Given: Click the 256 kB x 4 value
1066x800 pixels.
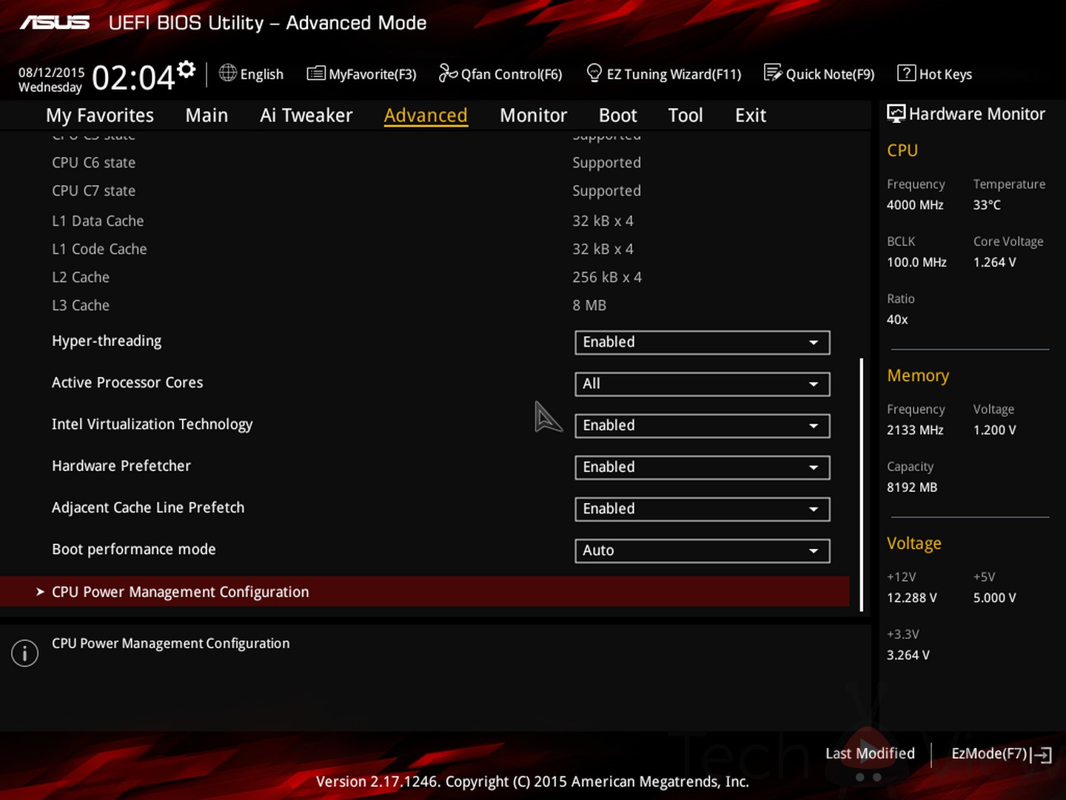Looking at the screenshot, I should coord(607,277).
